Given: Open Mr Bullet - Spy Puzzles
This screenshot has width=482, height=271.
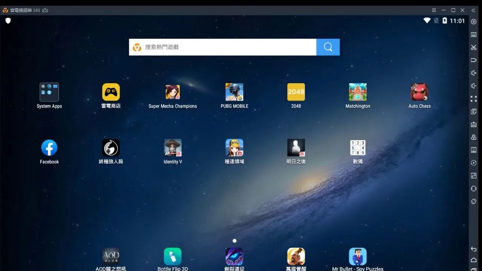Looking at the screenshot, I should pos(358,257).
